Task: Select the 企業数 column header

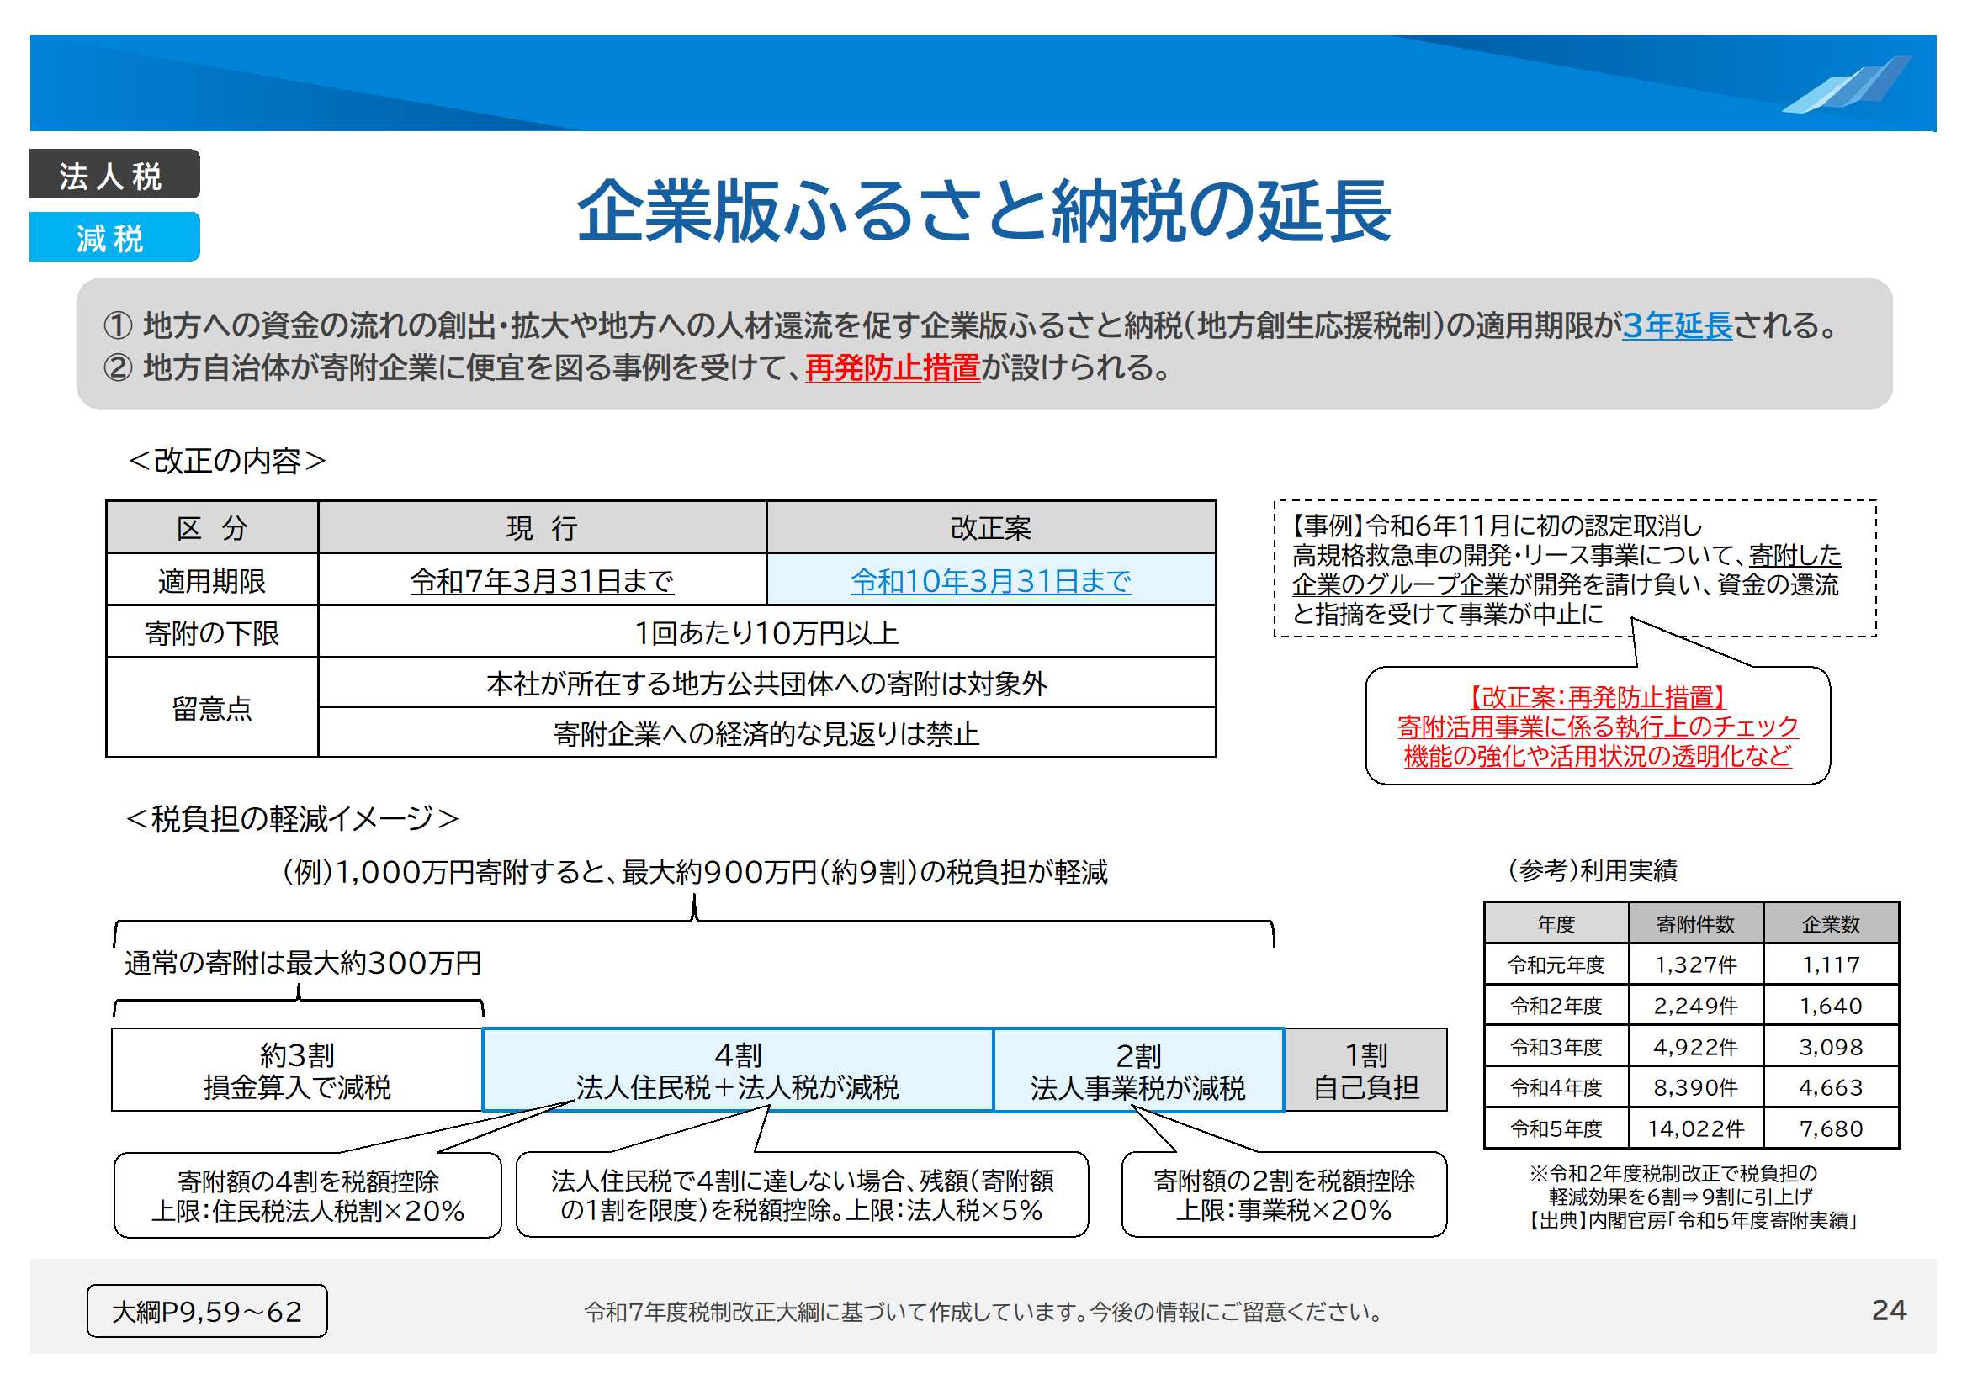Action: (x=1831, y=924)
